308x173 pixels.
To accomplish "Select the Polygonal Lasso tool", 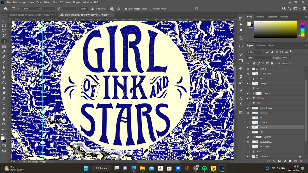I will [4, 30].
